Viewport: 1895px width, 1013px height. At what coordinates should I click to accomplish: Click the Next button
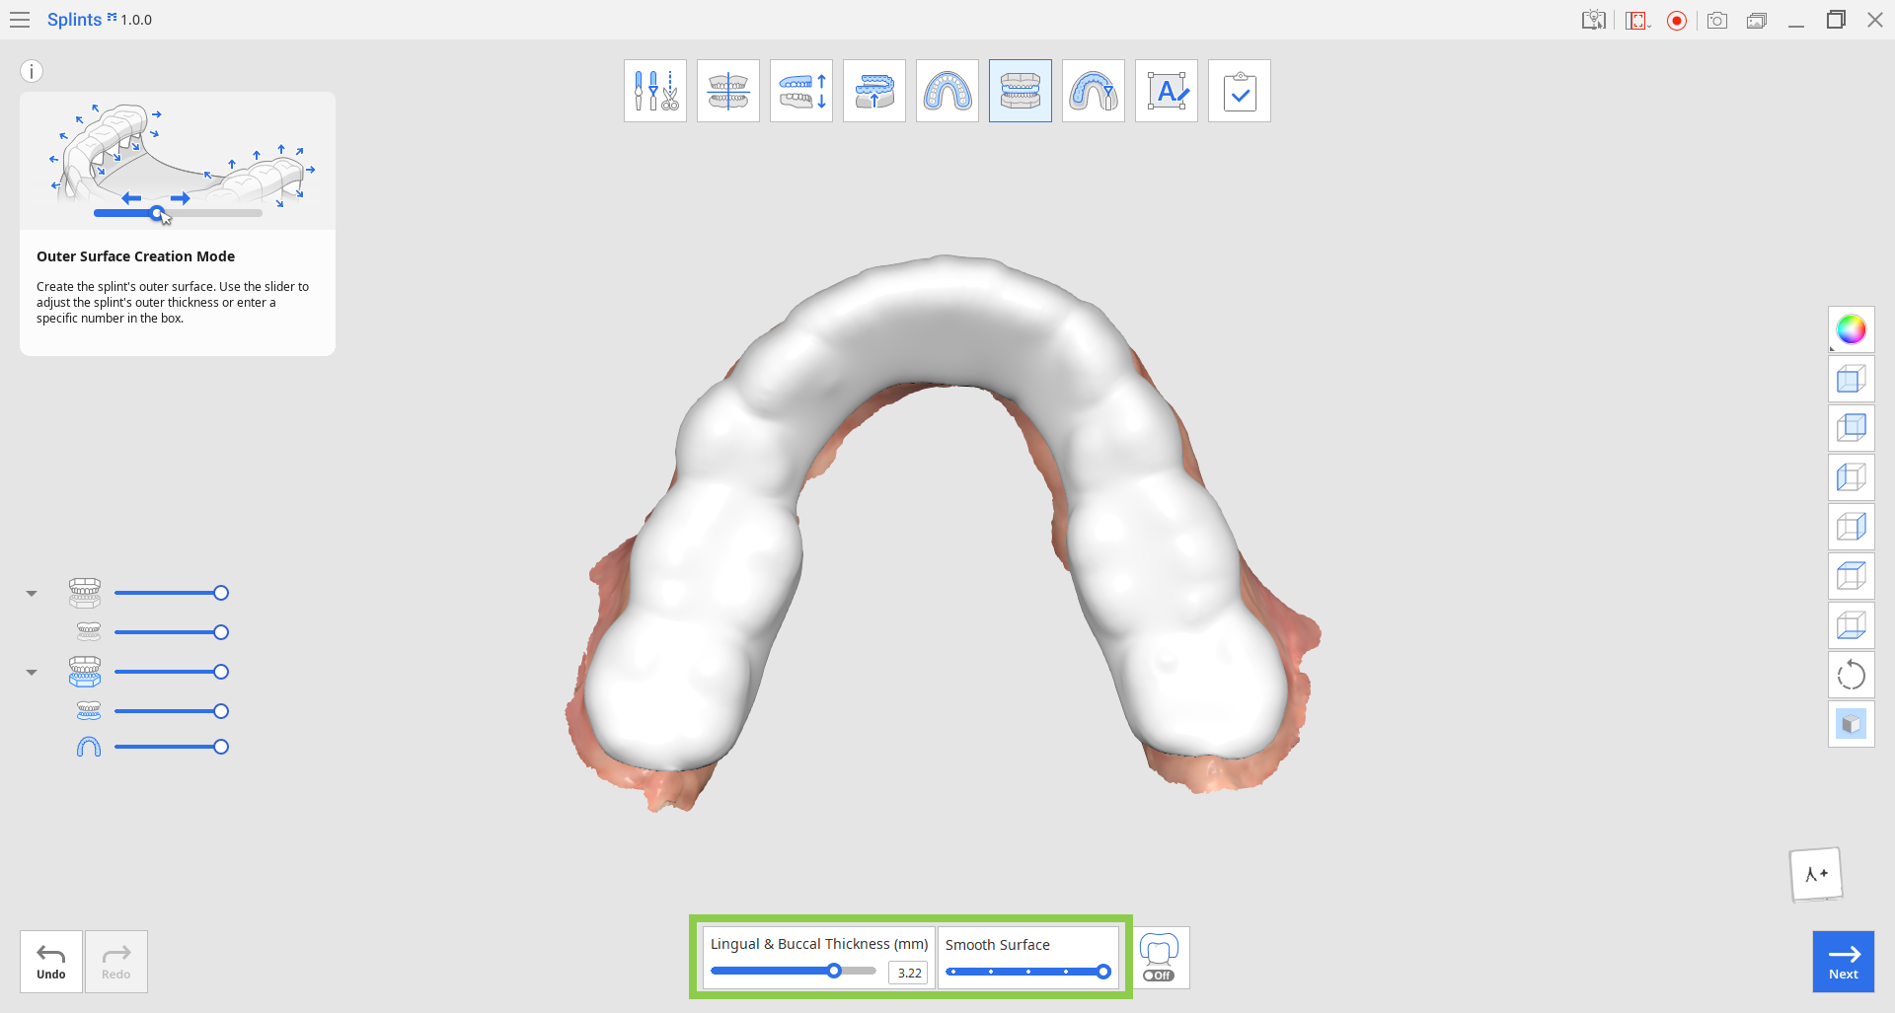pyautogui.click(x=1843, y=962)
